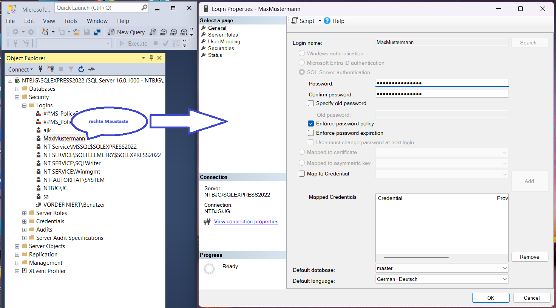The image size is (556, 308).
Task: Collapse the Security node
Action: click(17, 97)
